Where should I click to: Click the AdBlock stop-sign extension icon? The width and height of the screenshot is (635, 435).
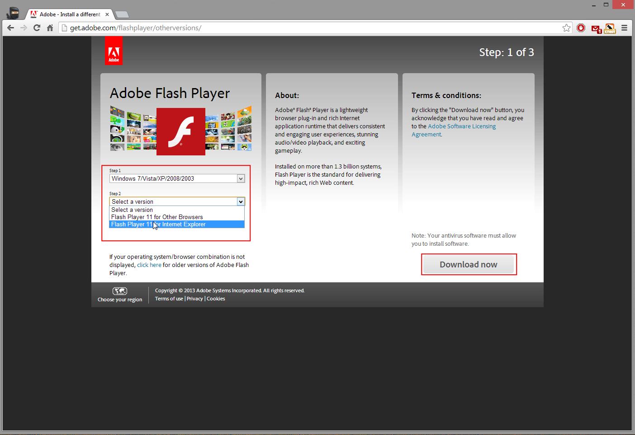point(581,28)
